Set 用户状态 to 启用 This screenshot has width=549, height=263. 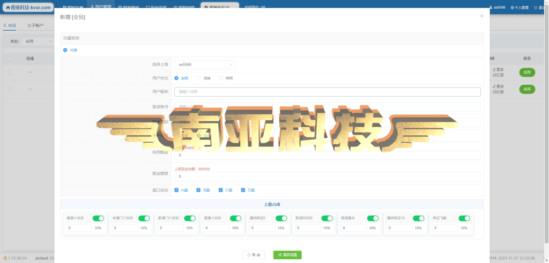point(176,78)
